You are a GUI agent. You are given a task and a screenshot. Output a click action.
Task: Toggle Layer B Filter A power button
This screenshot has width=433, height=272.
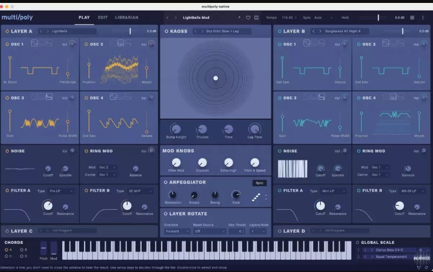280,190
